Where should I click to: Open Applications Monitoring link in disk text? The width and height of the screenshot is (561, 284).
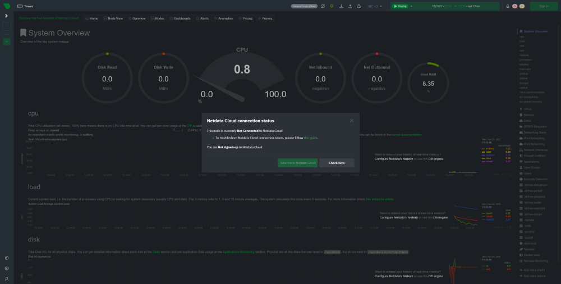pos(238,252)
